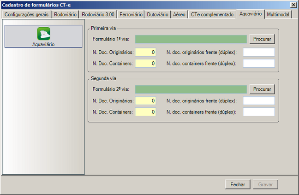Screen dimensions: 299x195
Task: Click N. Doc. Originários field in Primeira via
Action: pos(145,52)
